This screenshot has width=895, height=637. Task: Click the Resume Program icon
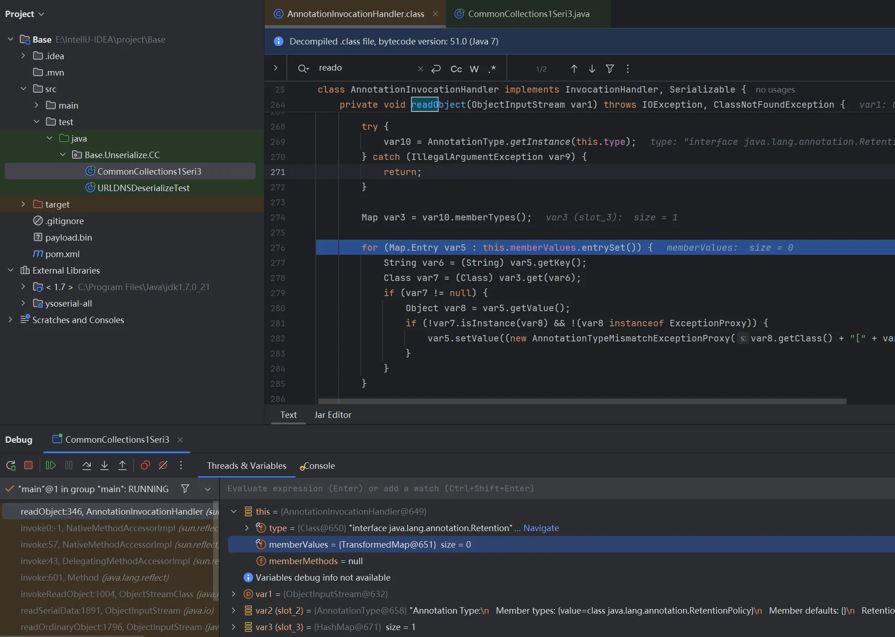coord(51,466)
